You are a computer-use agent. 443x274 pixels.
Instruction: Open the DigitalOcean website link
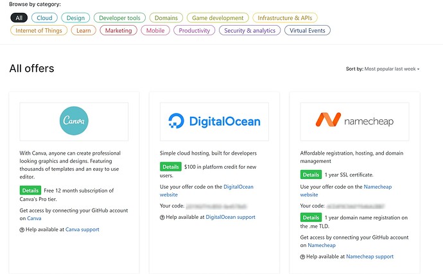207,191
